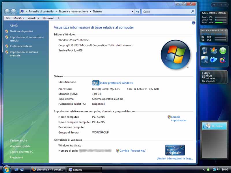
Task: Open Centro sicurezza PC link
Action: coord(21,152)
